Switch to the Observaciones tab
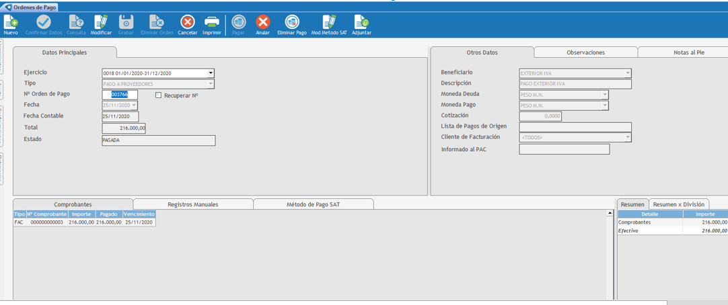This screenshot has height=305, width=728. point(585,52)
